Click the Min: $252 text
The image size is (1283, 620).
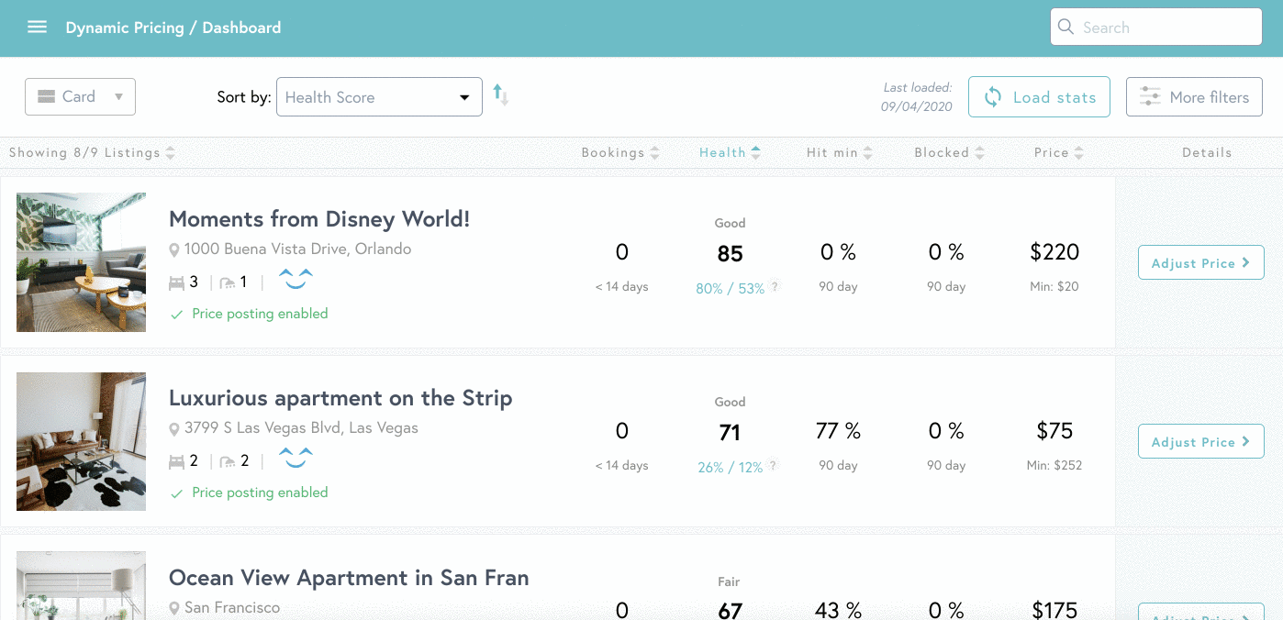point(1054,465)
